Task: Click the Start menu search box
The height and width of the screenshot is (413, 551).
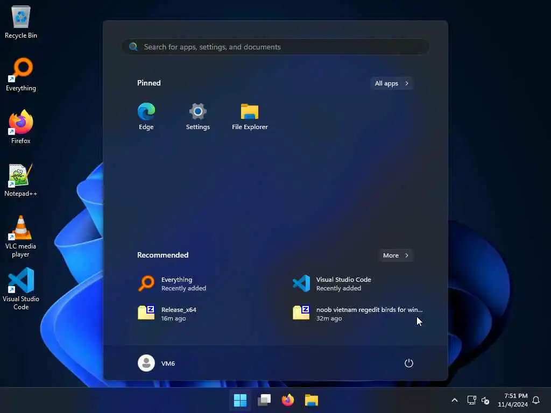Action: pos(275,47)
